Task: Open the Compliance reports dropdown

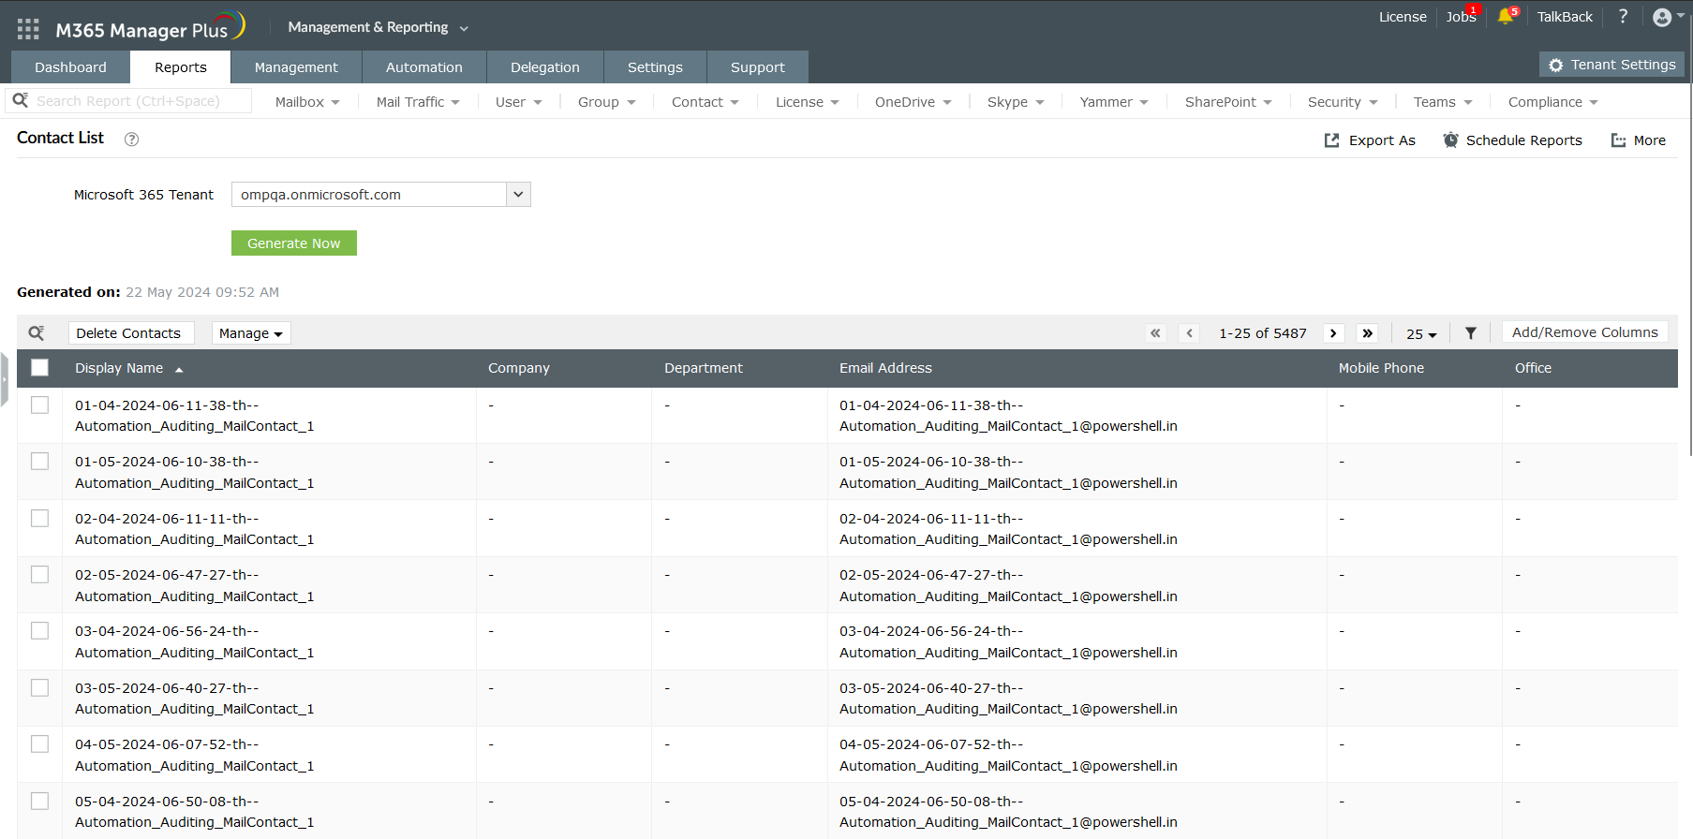Action: [1553, 102]
